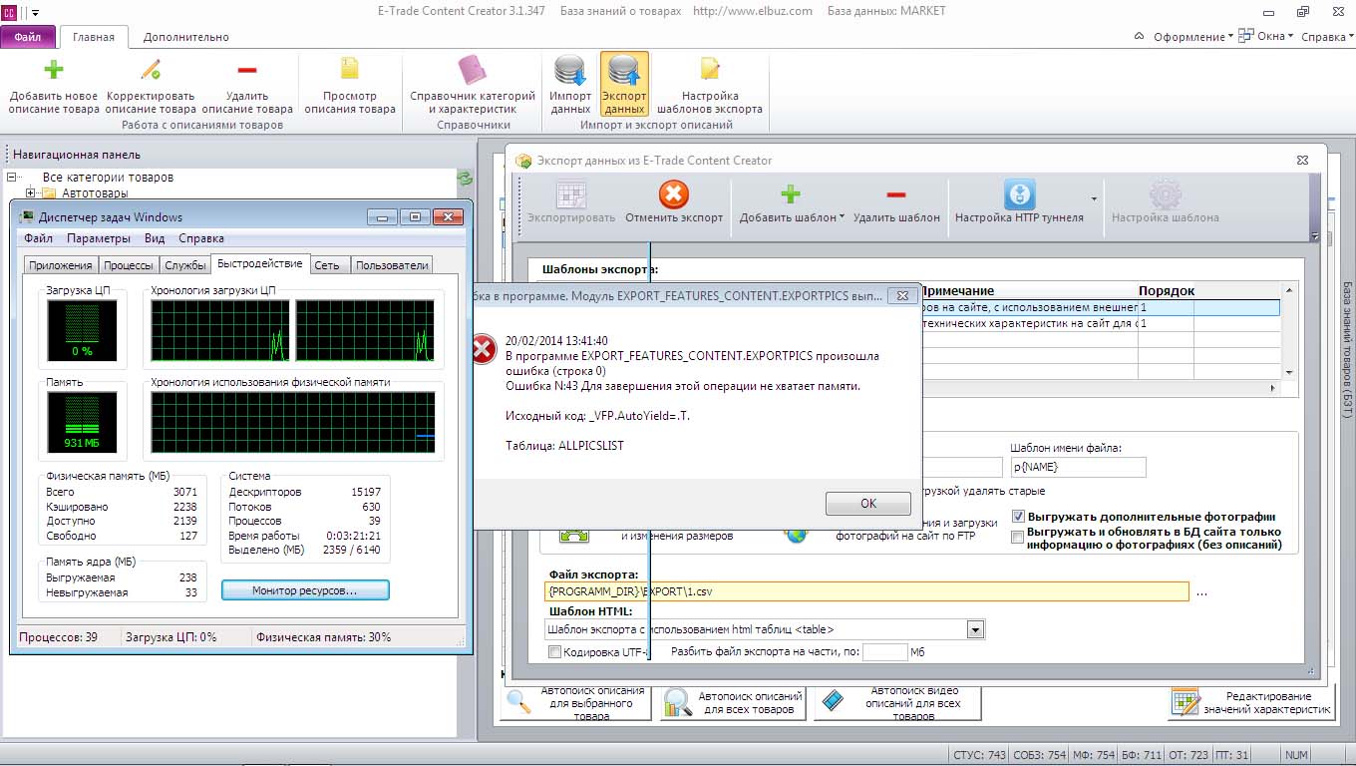Open the 'Оформление' dropdown at top right
The image size is (1356, 766).
pyautogui.click(x=1193, y=37)
